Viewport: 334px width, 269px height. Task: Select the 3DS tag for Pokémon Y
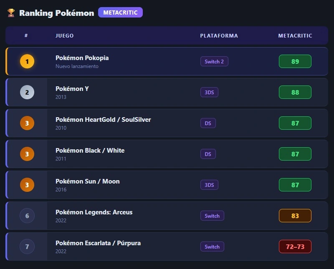[x=209, y=92]
